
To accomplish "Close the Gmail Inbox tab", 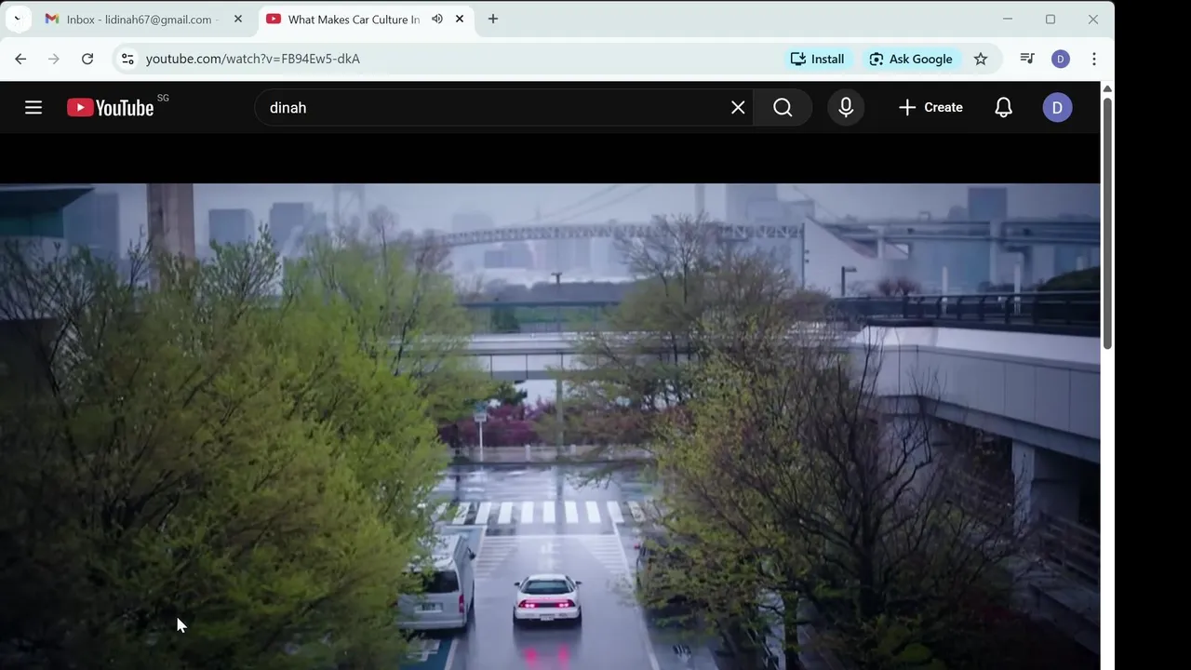I will click(237, 20).
